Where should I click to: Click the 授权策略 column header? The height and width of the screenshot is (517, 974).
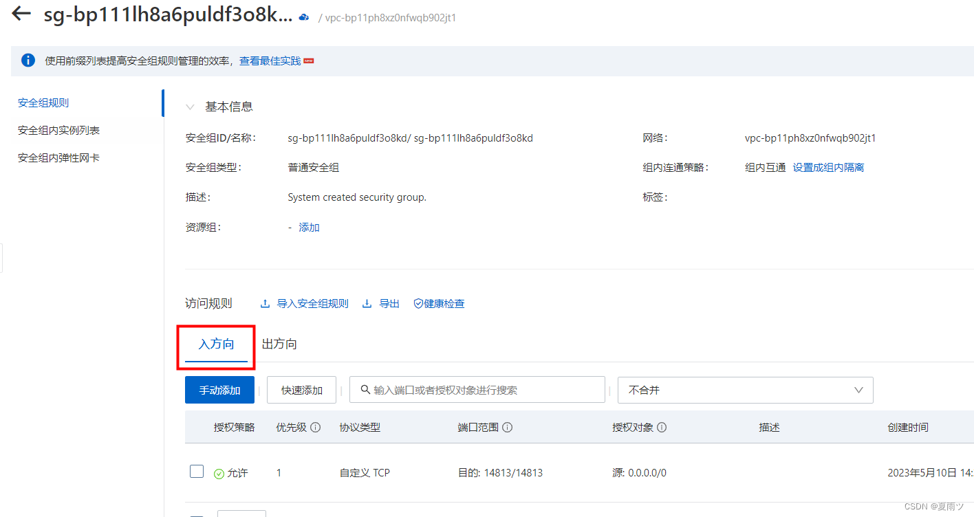click(235, 427)
